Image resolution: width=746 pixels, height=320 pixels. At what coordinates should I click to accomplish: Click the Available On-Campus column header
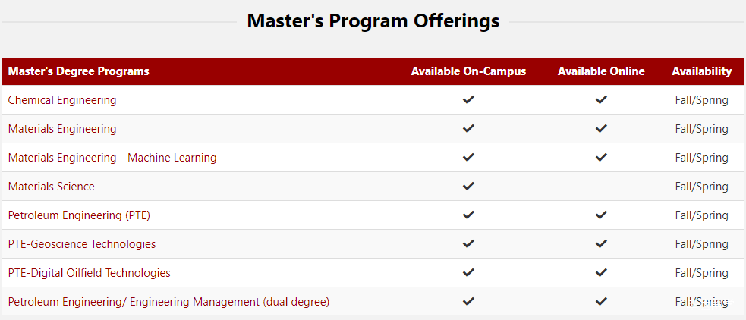[x=468, y=71]
